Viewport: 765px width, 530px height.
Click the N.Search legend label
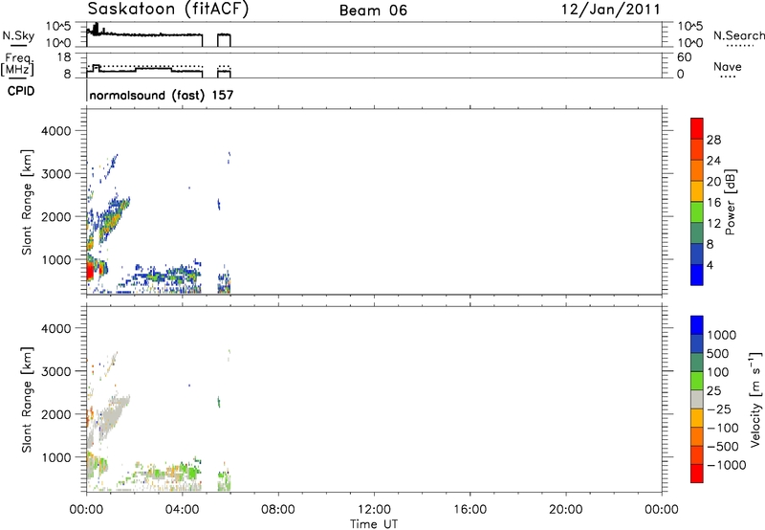point(738,35)
